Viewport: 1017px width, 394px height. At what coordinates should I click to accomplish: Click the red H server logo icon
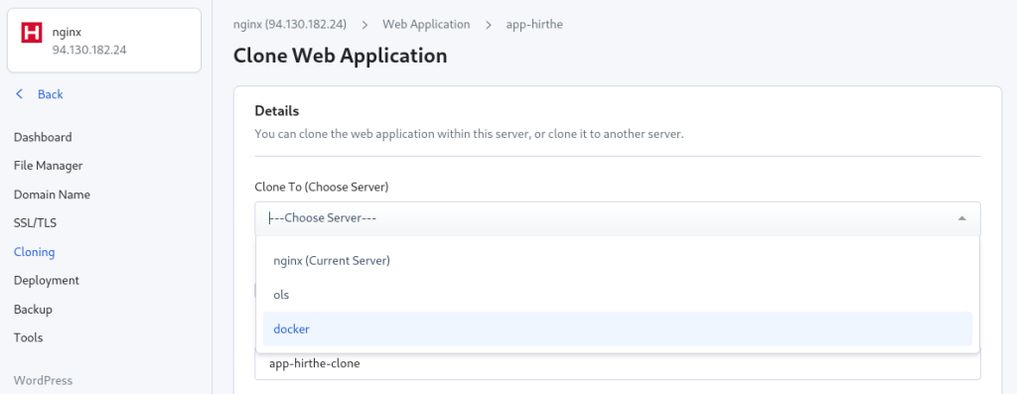pos(31,33)
